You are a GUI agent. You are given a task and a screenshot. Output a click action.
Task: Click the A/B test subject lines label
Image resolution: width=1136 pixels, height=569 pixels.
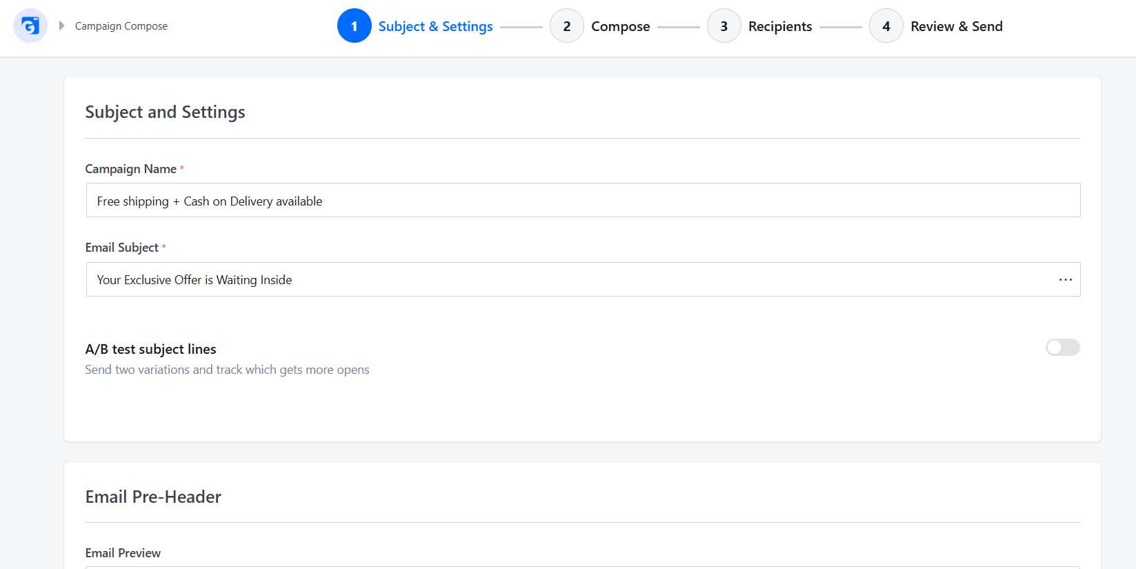tap(151, 349)
